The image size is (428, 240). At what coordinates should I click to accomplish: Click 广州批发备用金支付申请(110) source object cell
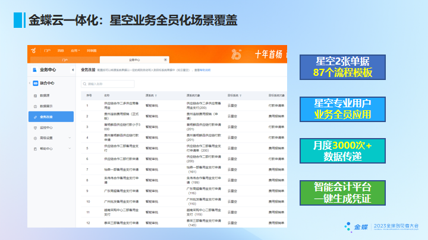tap(204, 201)
